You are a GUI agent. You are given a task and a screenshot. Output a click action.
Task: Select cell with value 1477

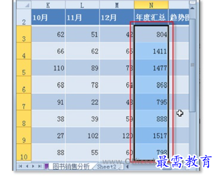(151, 67)
